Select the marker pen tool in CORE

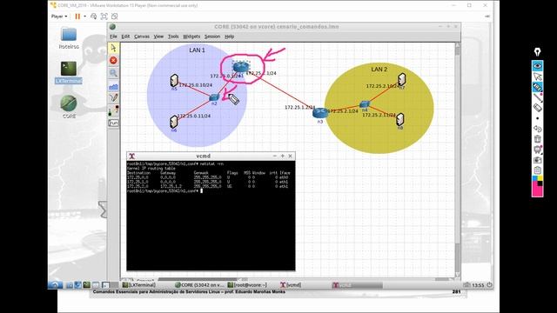click(113, 98)
